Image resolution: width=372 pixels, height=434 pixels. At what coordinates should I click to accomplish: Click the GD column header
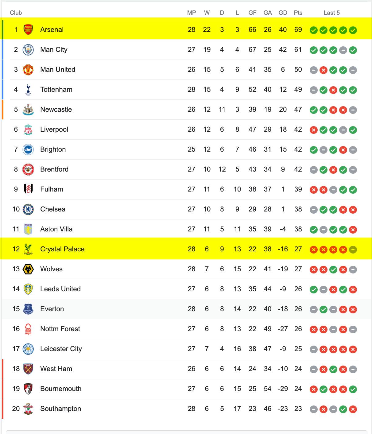283,13
